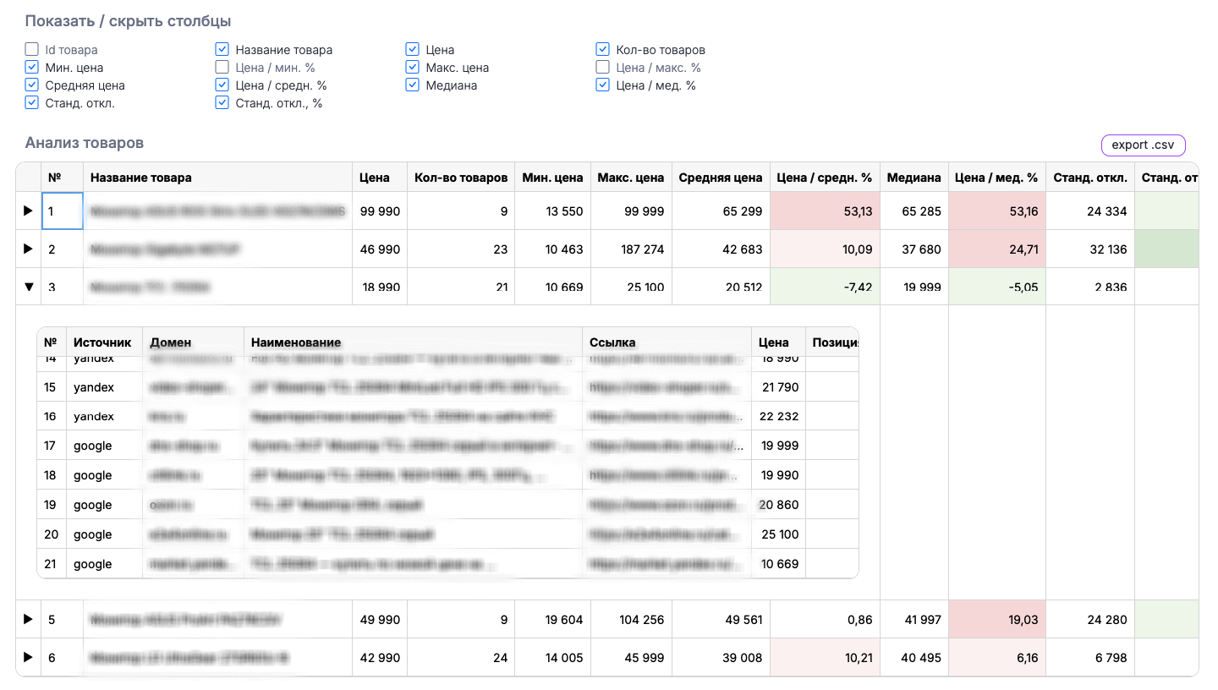
Task: Collapse expanded row 3 arrow
Action: tap(28, 287)
